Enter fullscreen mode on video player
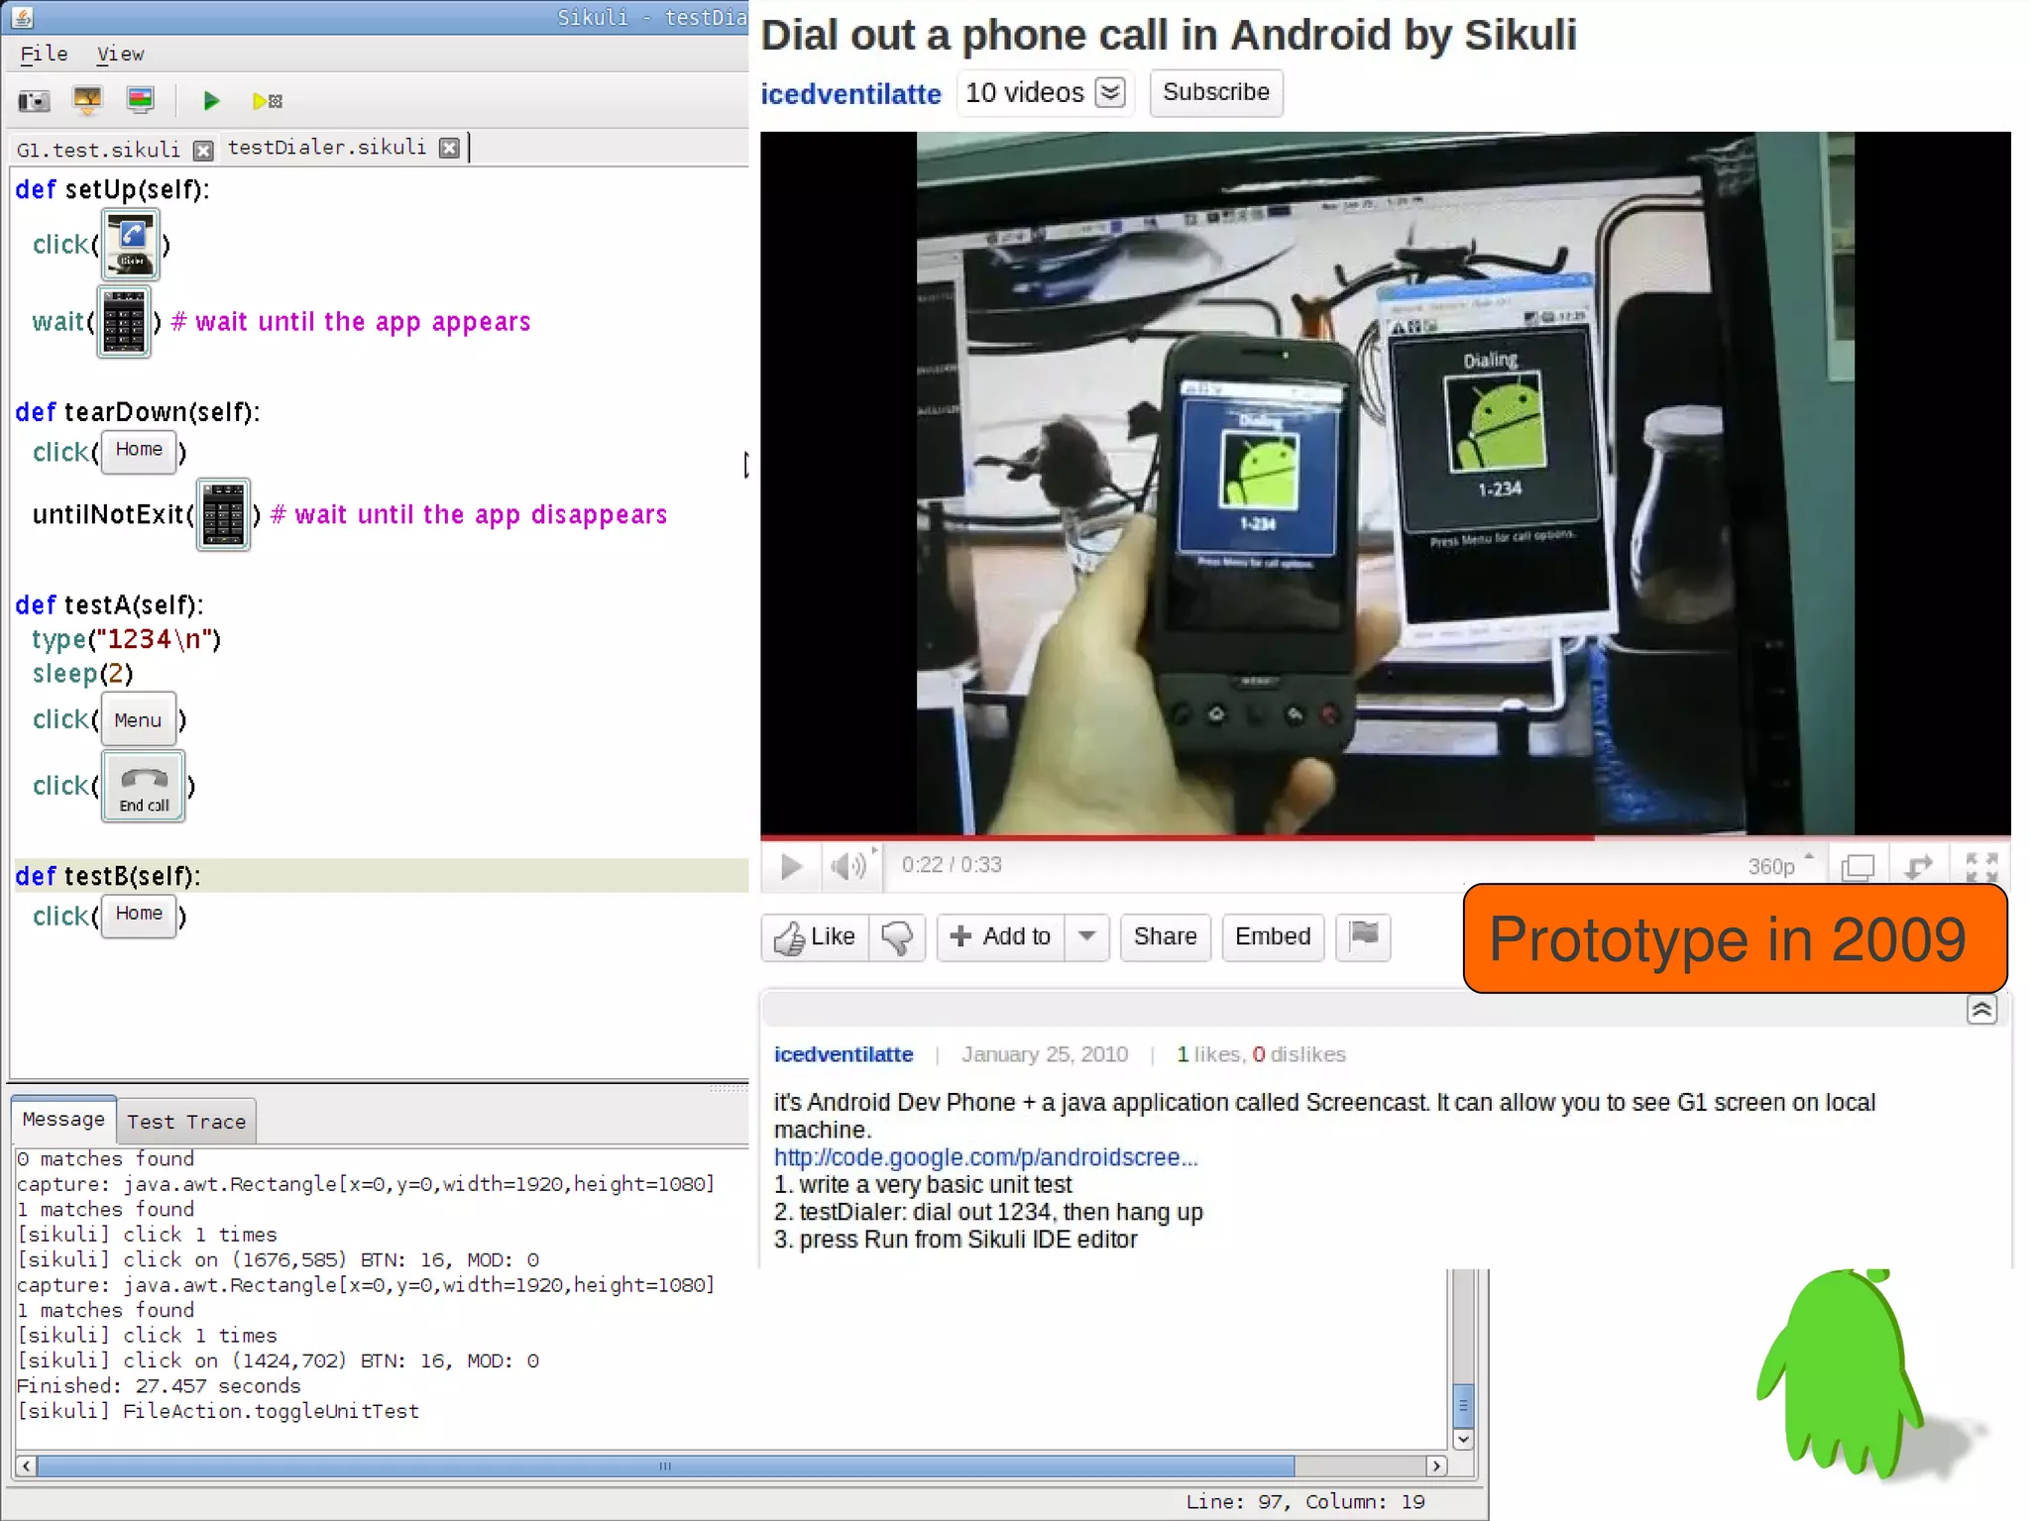 click(1980, 867)
